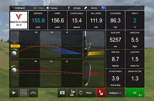The image size is (154, 101).
Task: Select the single shot trajectory view
Action: pos(24,93)
